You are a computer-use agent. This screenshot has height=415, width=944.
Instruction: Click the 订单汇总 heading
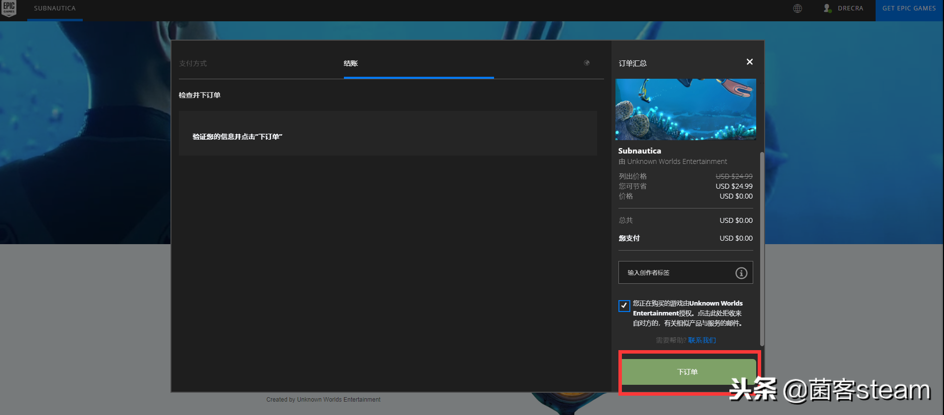(633, 63)
